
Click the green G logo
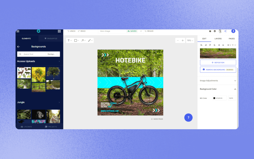39,31
